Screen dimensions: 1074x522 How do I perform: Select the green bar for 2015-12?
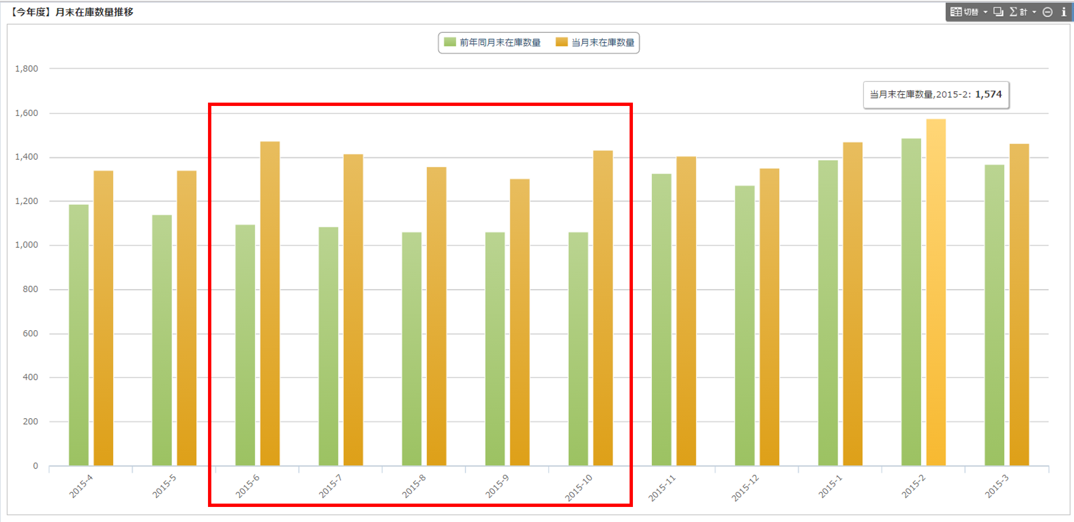(744, 326)
